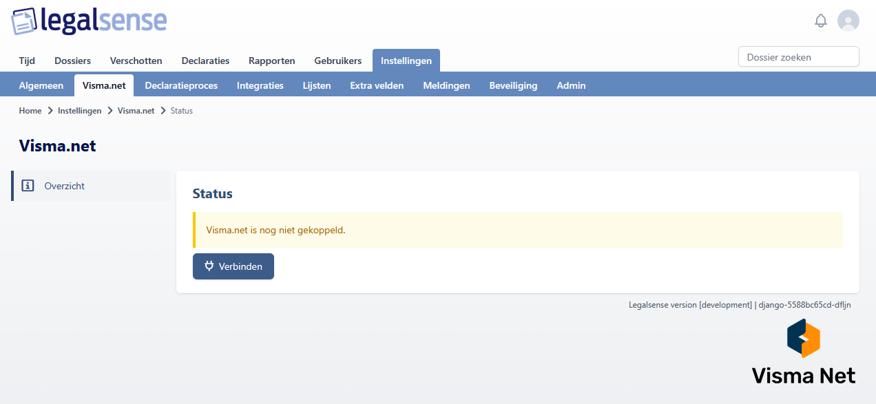Viewport: 876px width, 404px height.
Task: Click the info icon beside Overzicht
Action: [28, 186]
